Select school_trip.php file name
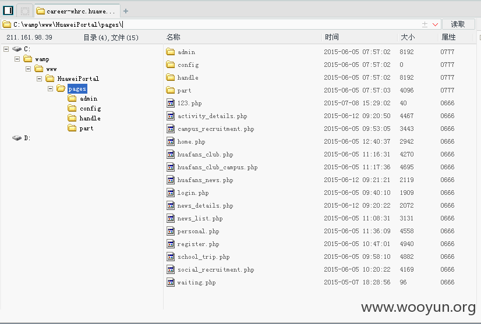This screenshot has width=481, height=324. (203, 257)
